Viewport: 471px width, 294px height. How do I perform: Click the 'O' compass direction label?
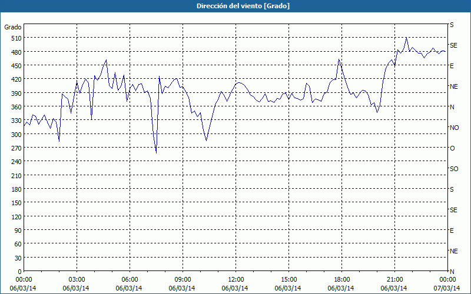(x=452, y=149)
